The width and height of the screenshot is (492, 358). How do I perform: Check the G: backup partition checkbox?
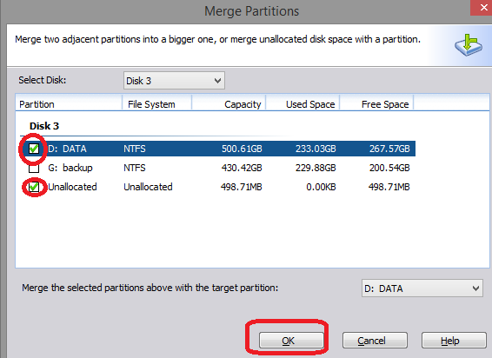click(34, 168)
